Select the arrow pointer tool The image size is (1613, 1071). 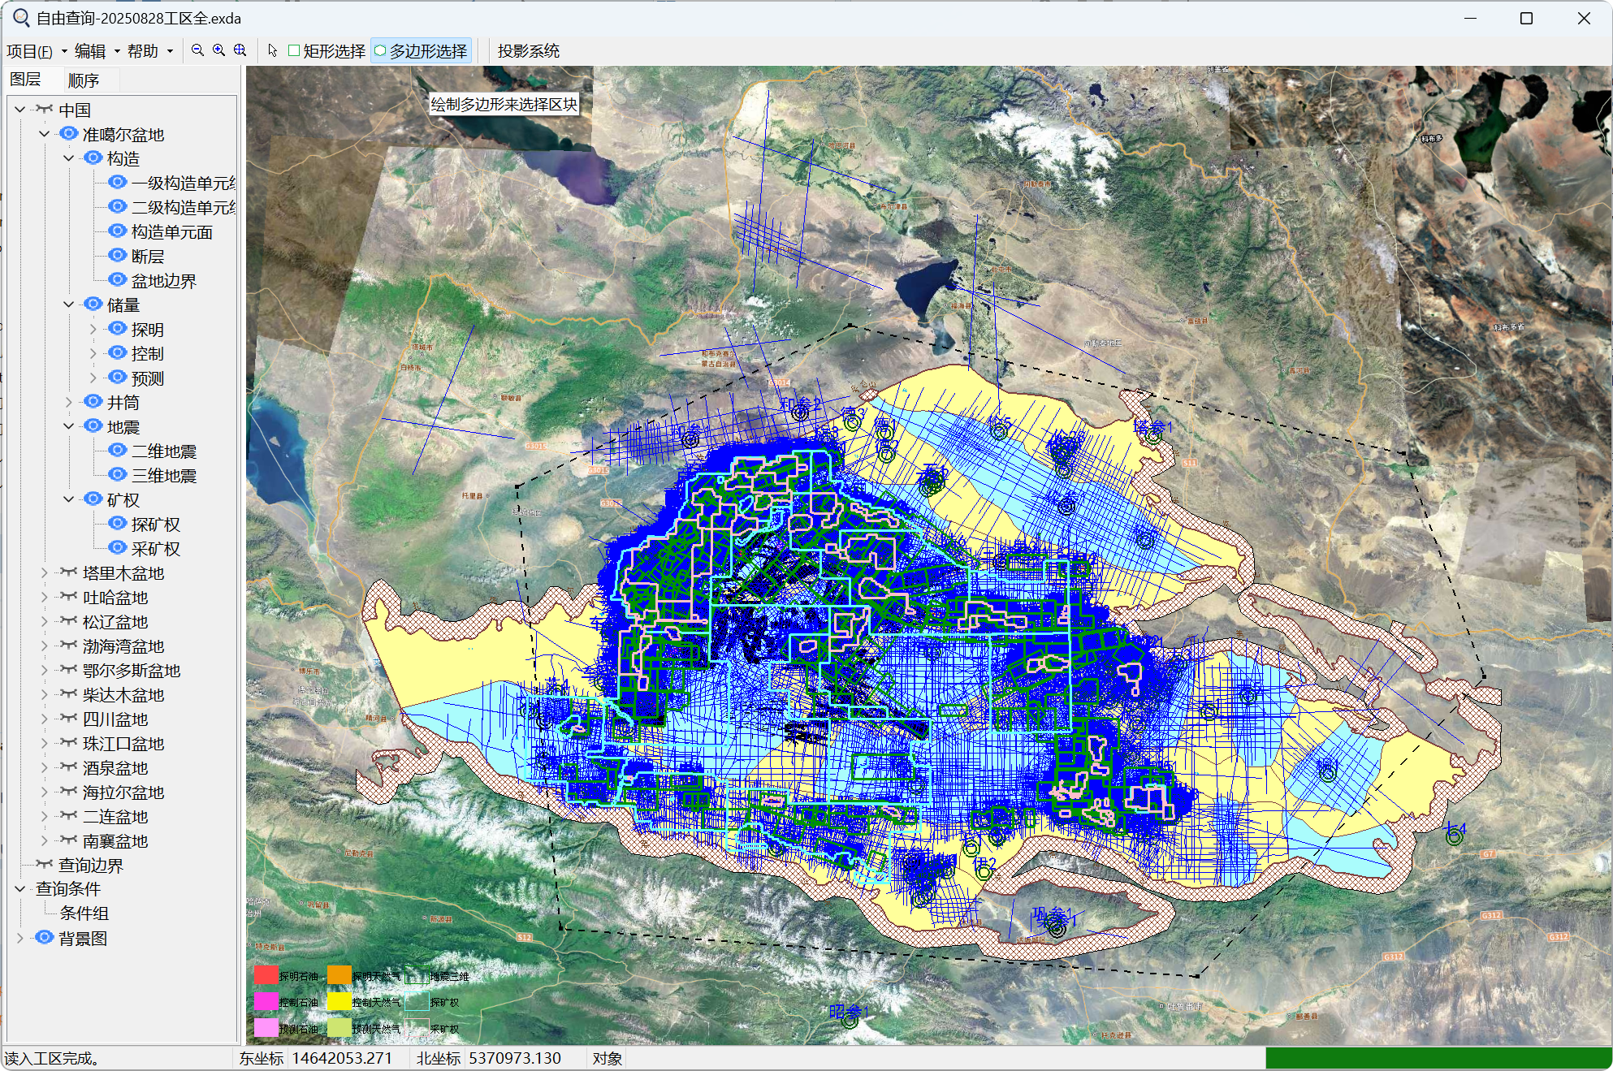pos(272,50)
